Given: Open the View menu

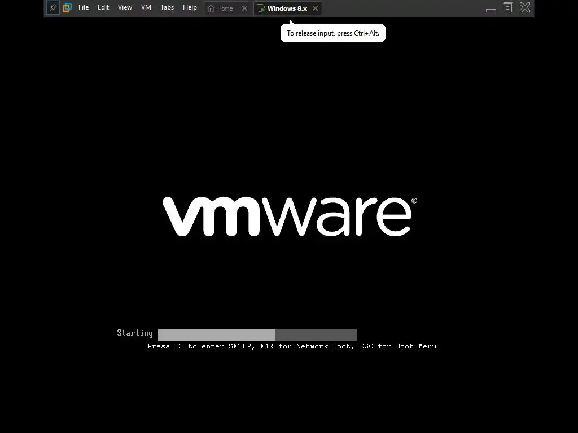Looking at the screenshot, I should [125, 7].
